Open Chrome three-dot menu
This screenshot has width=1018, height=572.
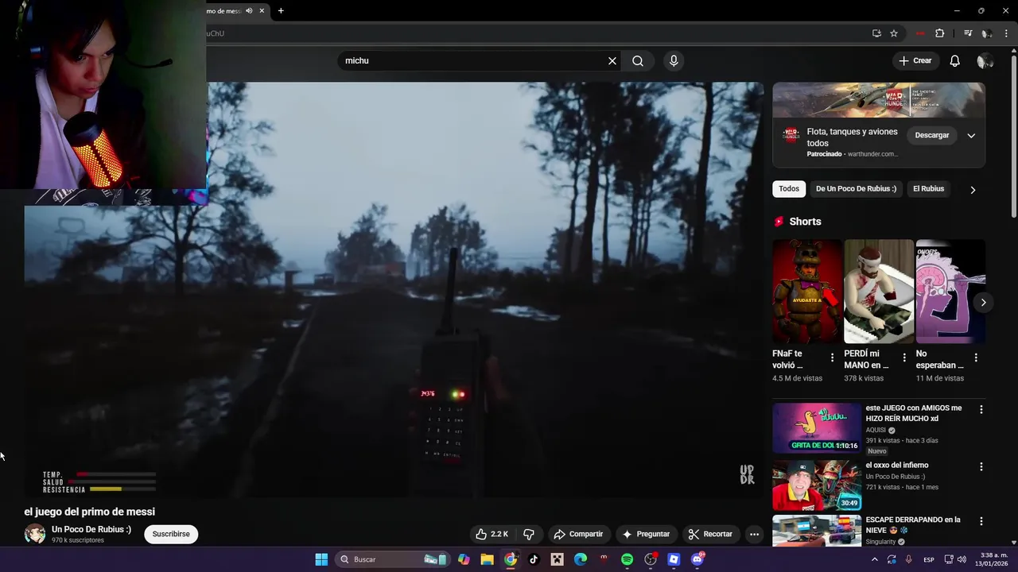click(x=1006, y=33)
